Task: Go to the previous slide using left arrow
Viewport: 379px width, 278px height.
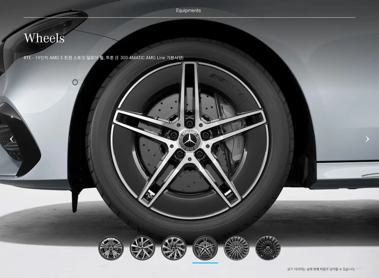Action: click(x=12, y=139)
